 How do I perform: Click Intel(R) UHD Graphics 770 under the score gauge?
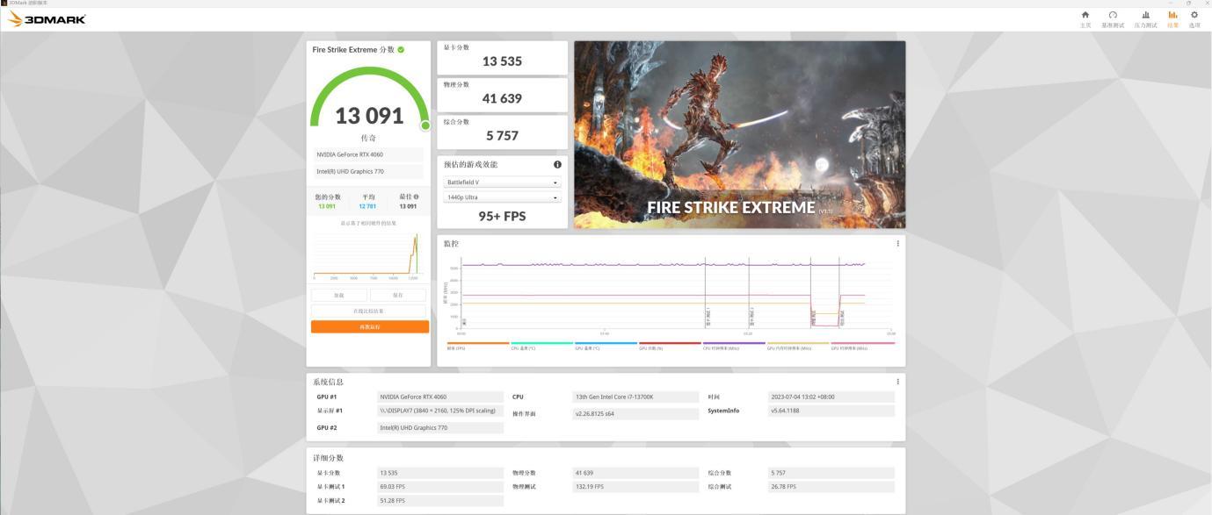pyautogui.click(x=369, y=172)
